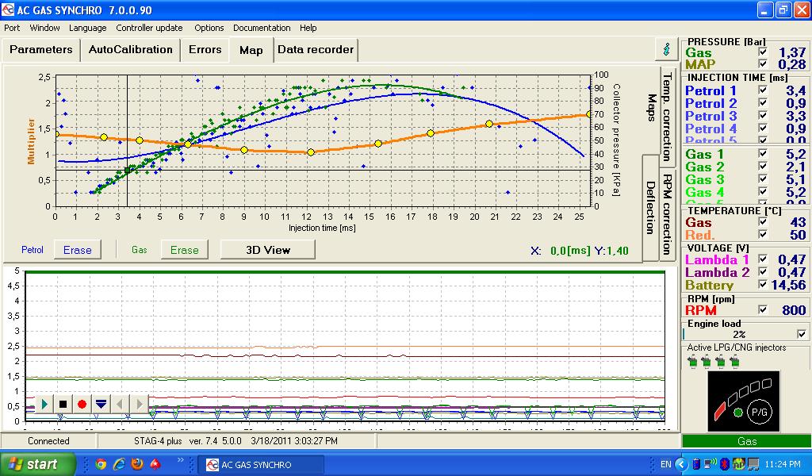Open Google Chrome from the quick launch
Image resolution: width=812 pixels, height=476 pixels.
pyautogui.click(x=101, y=463)
